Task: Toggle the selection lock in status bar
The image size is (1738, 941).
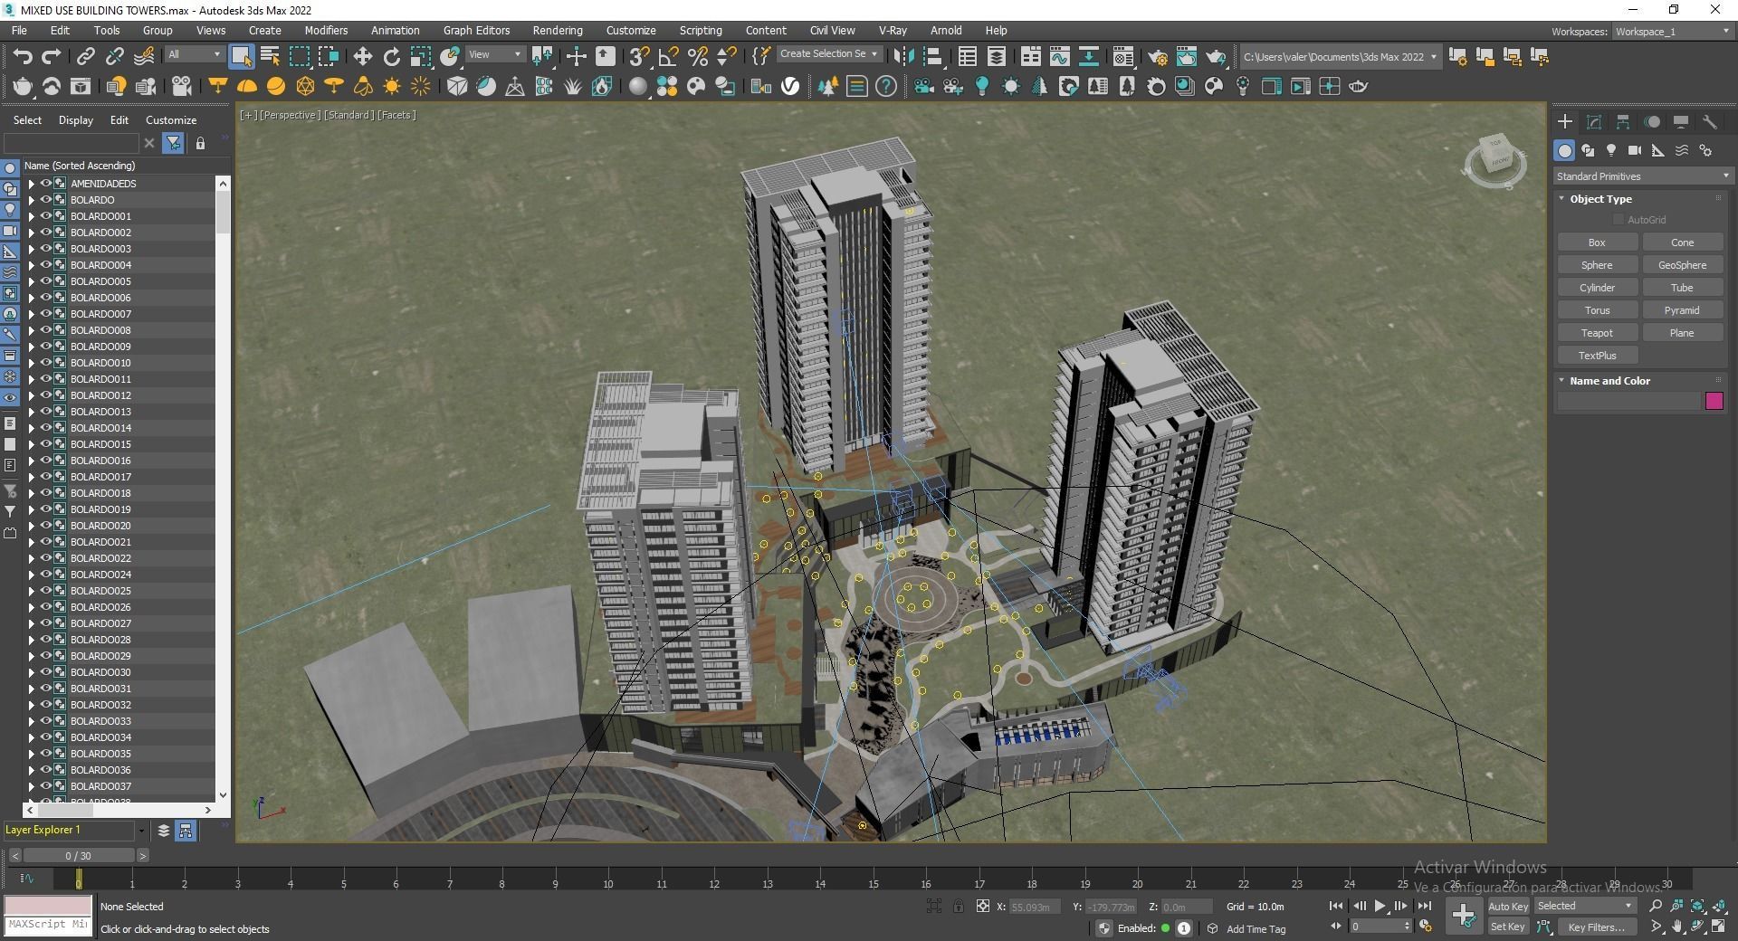Action: (x=959, y=906)
